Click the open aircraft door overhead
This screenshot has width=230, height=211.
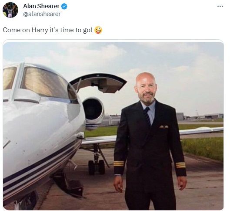[98, 83]
